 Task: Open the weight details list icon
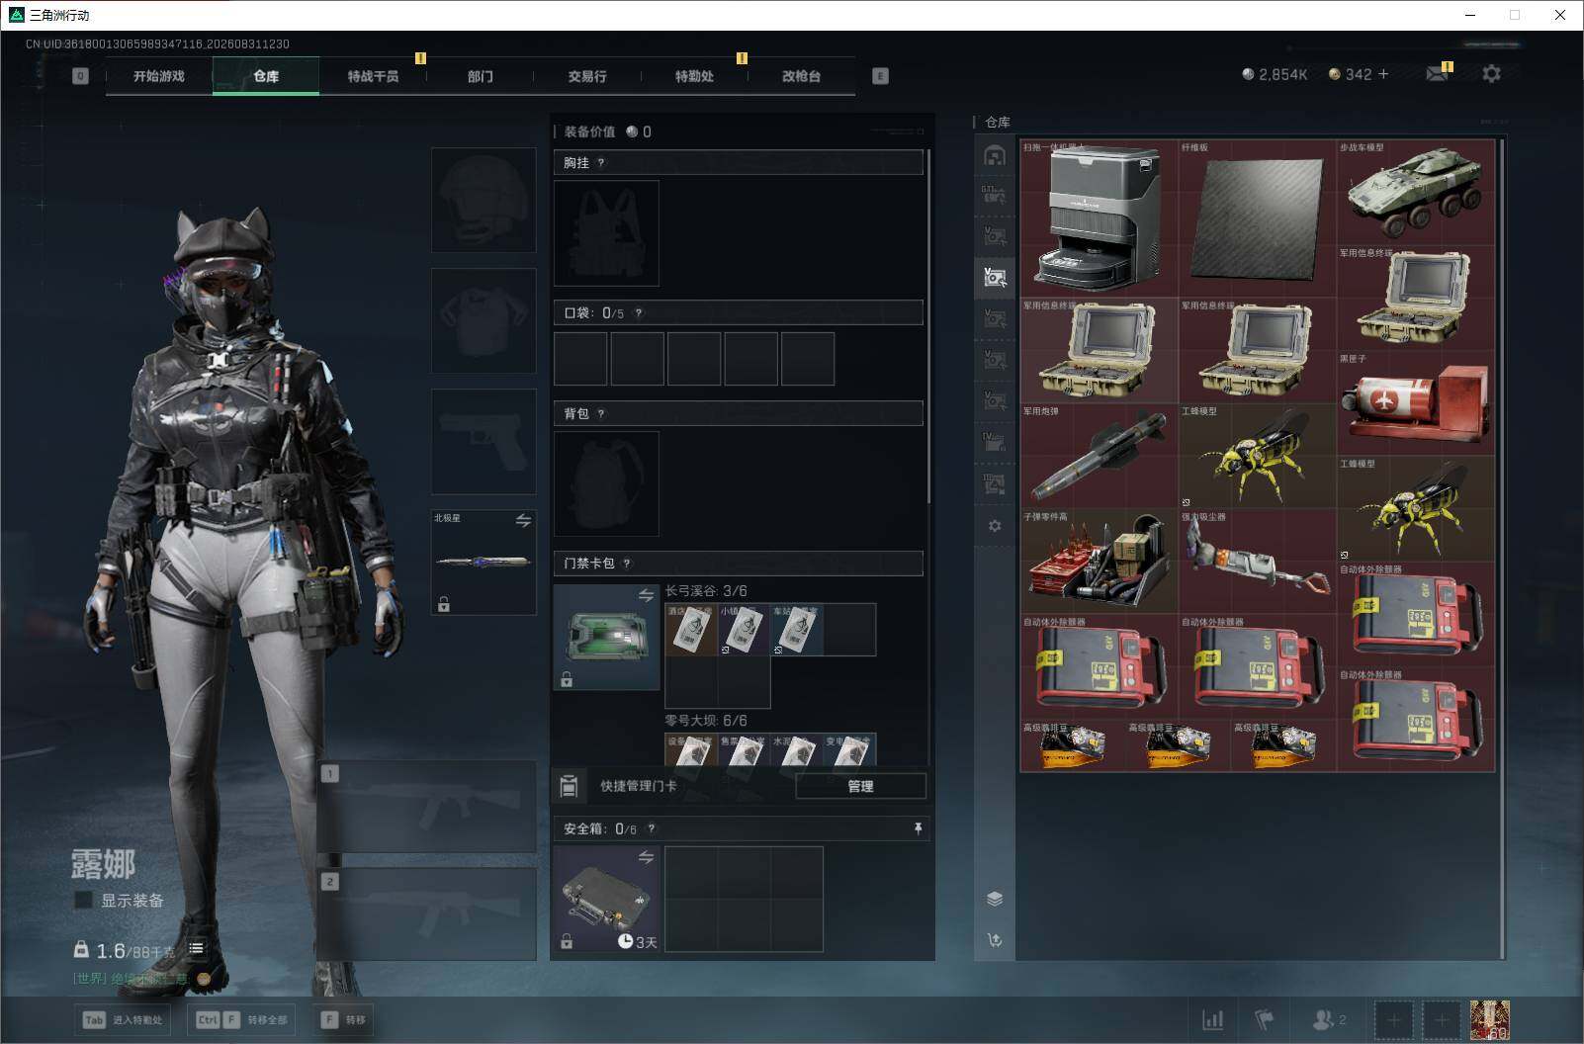[197, 949]
